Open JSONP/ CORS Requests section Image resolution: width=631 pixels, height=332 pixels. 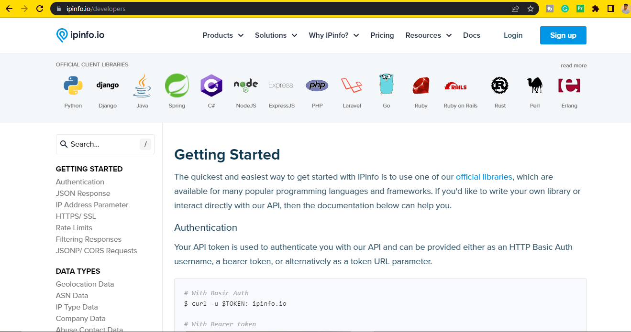(x=96, y=251)
